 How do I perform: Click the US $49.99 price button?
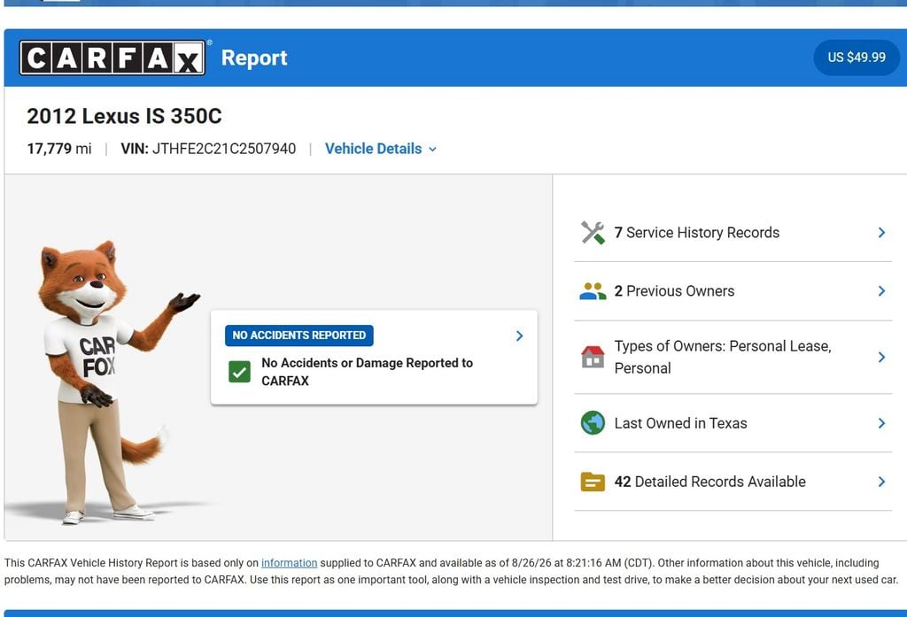(857, 58)
